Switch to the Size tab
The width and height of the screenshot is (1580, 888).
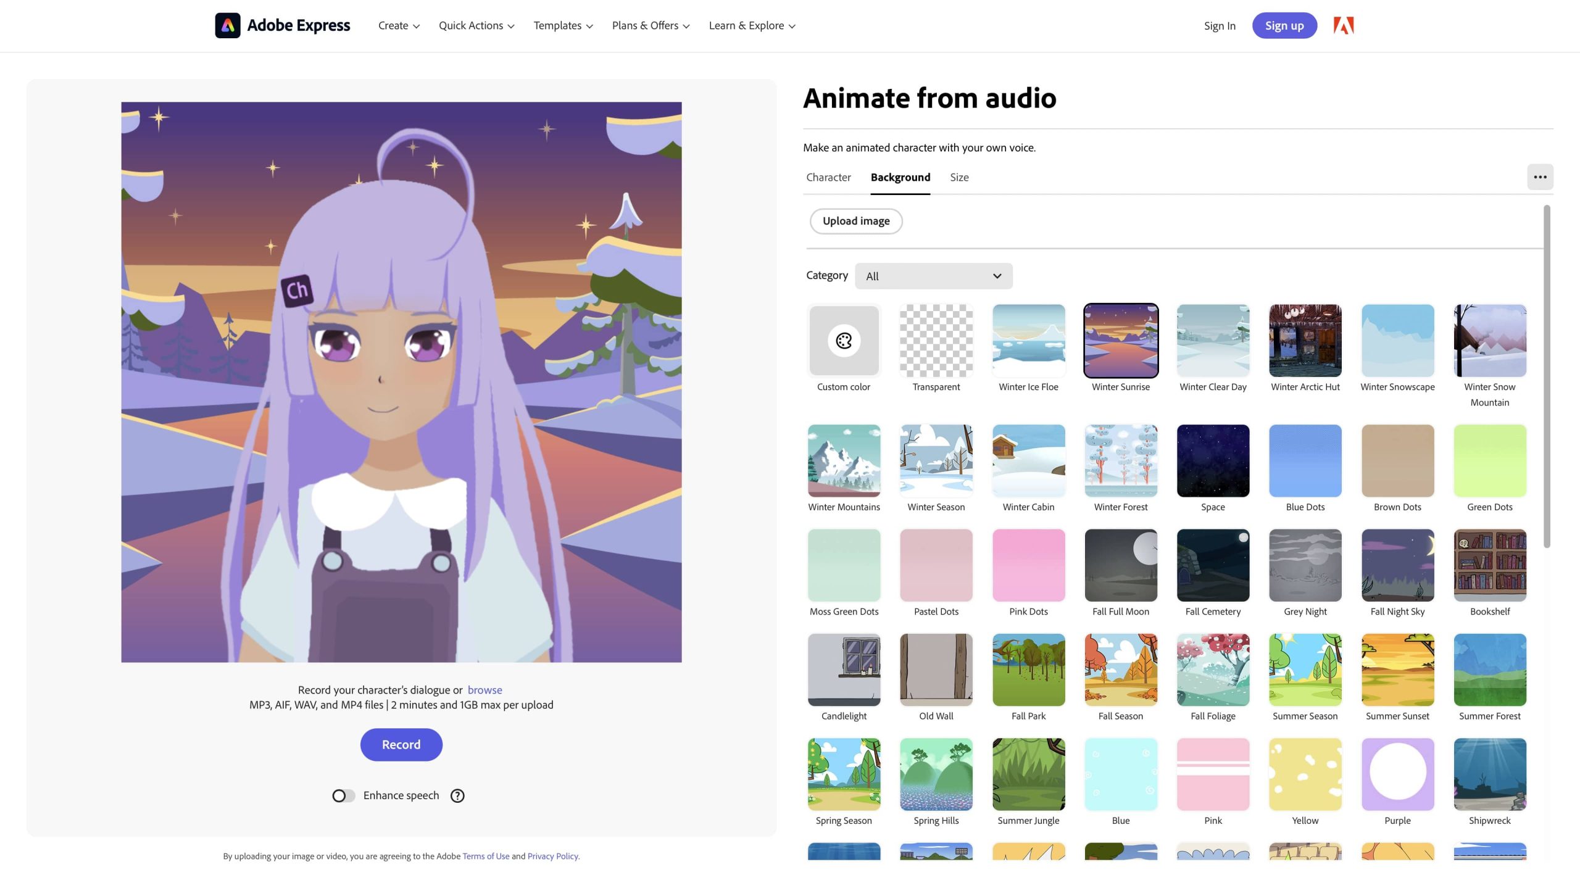[x=958, y=177]
